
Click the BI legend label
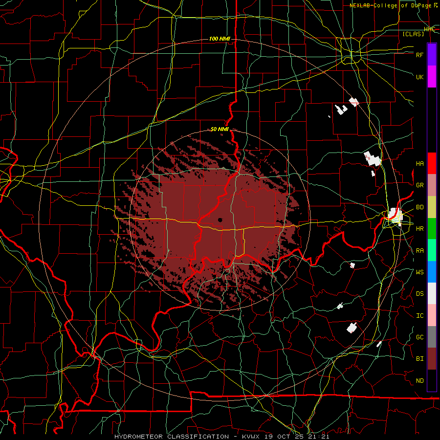click(x=420, y=359)
